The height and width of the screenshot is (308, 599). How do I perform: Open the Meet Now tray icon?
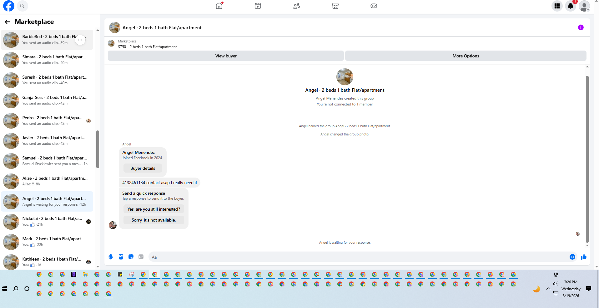556,274
